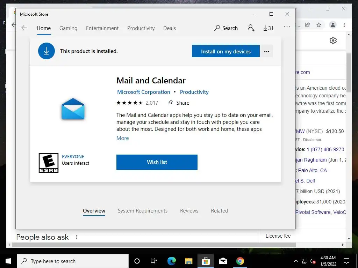Open Chrome's share page icon behind the Store

pos(308,25)
